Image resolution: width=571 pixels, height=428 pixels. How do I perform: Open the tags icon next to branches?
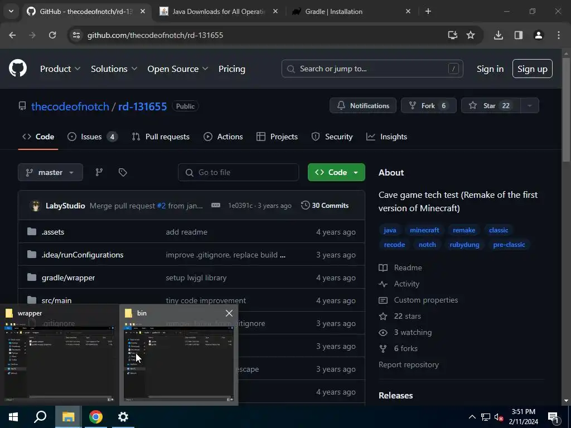coord(123,173)
